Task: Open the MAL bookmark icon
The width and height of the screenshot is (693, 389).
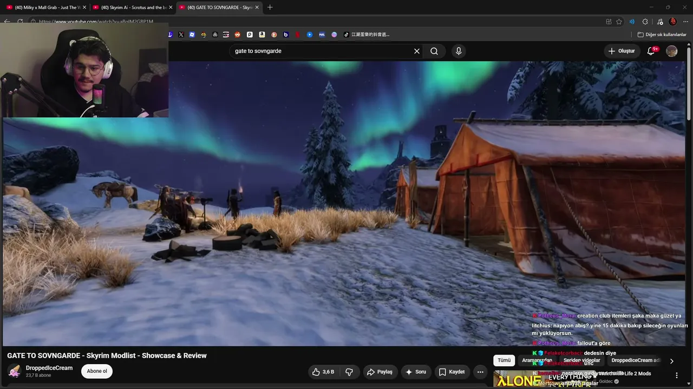Action: (322, 35)
